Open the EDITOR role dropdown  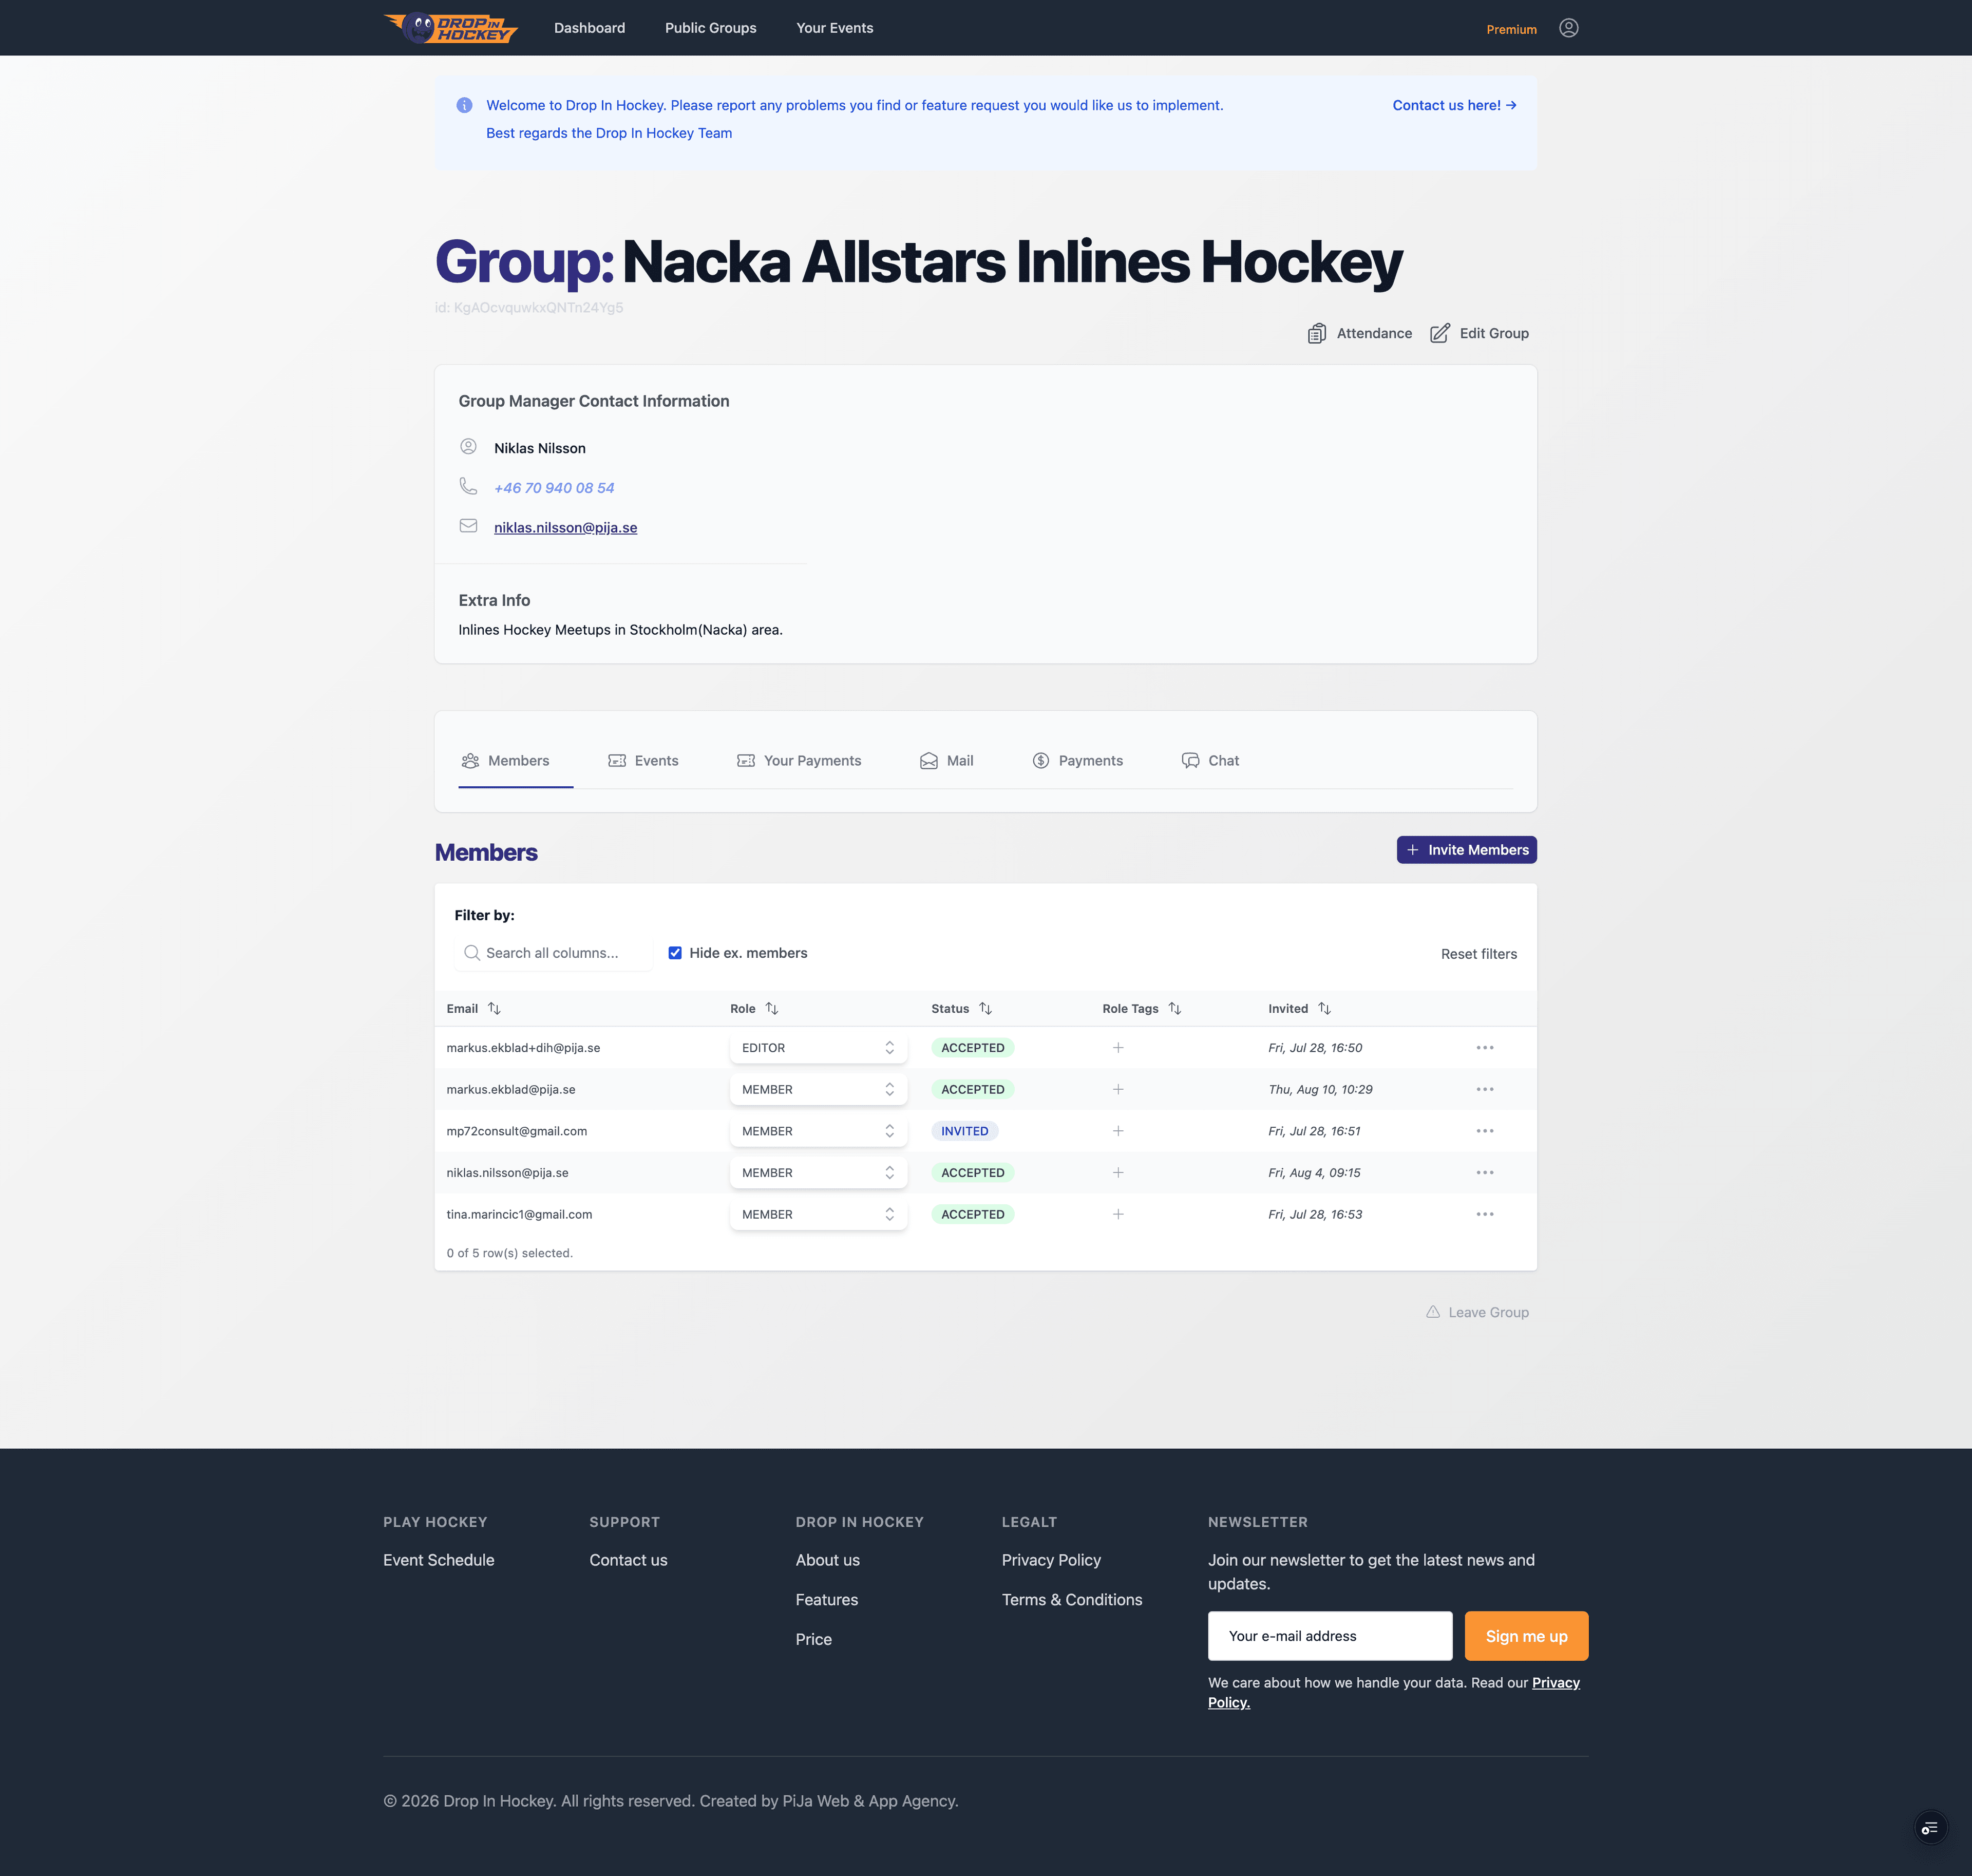[818, 1048]
